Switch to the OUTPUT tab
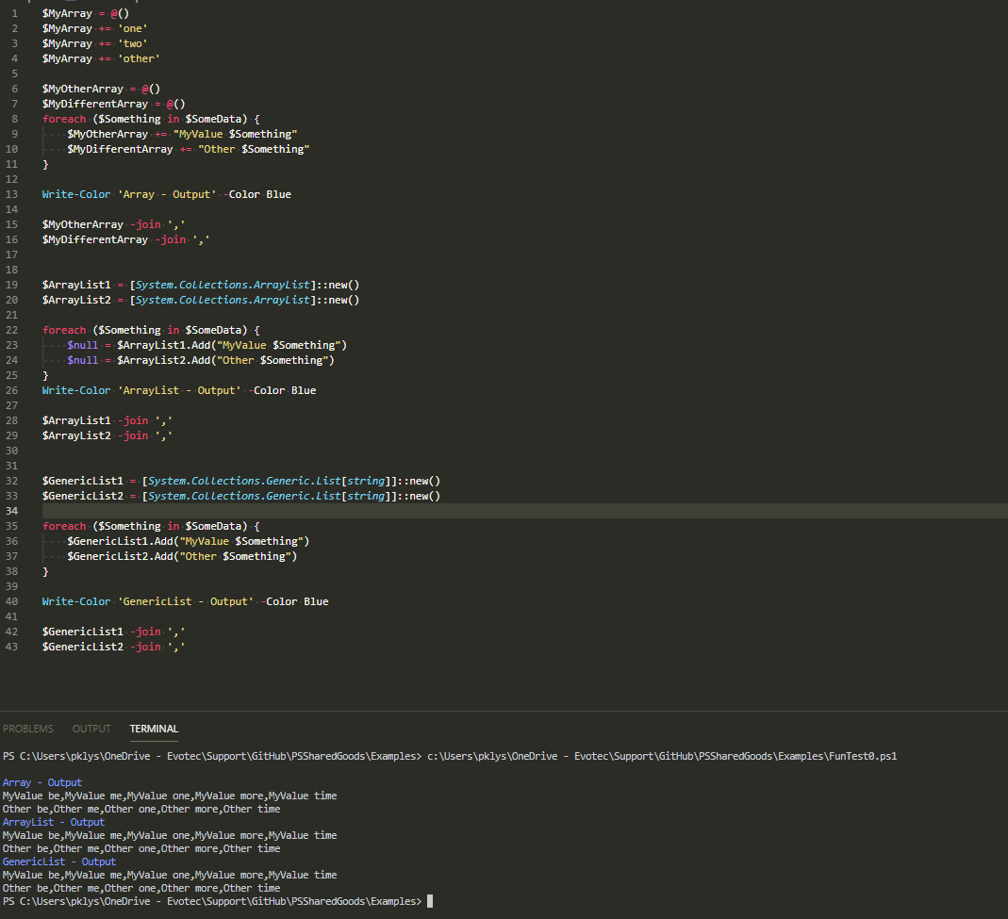 click(x=91, y=728)
